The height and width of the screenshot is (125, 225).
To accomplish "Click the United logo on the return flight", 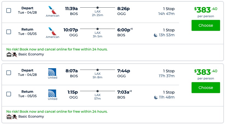I will click(52, 93).
